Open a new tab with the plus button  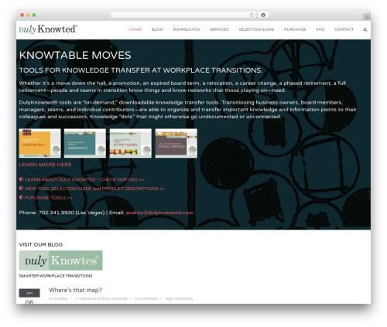click(x=367, y=17)
